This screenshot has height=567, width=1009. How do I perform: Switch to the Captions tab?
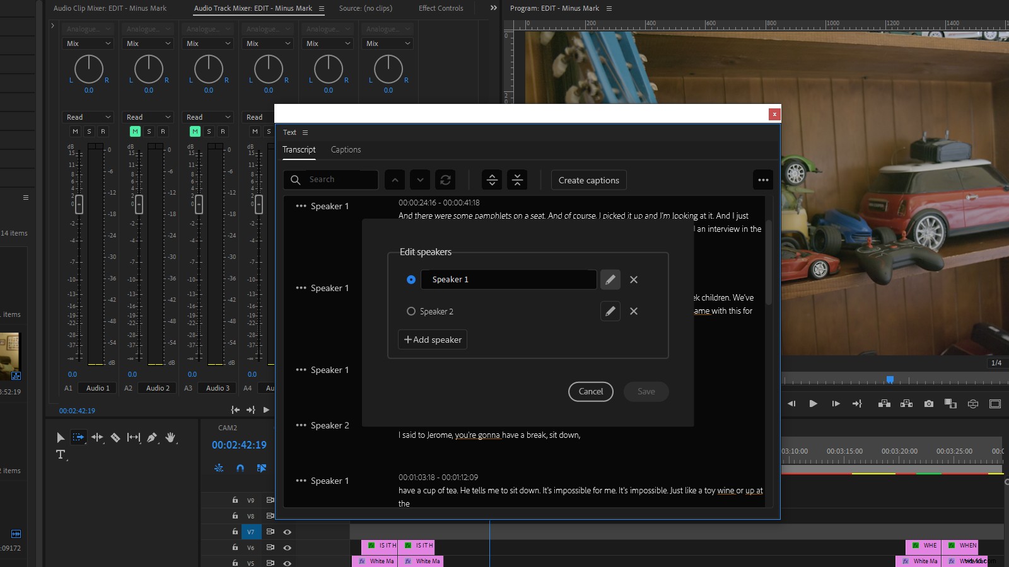click(x=346, y=149)
